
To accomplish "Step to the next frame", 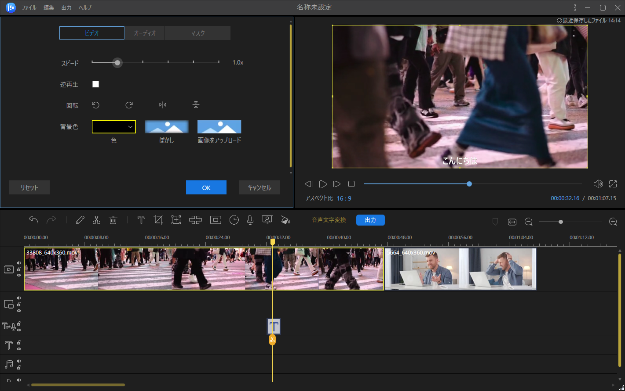I will (x=337, y=184).
